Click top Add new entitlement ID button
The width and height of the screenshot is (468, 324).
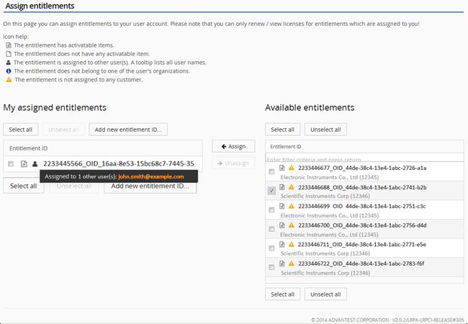pos(130,130)
